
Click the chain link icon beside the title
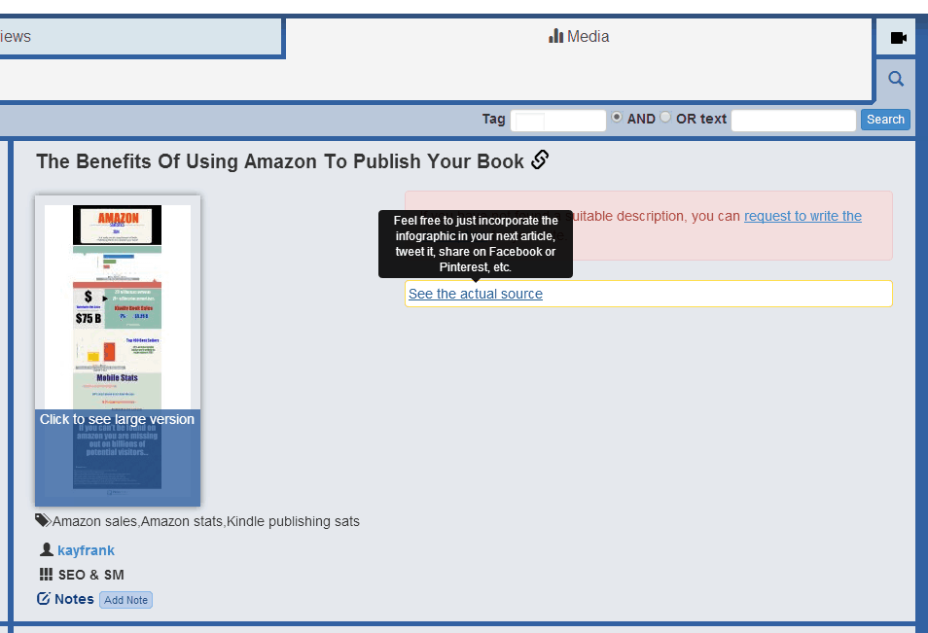(x=540, y=160)
